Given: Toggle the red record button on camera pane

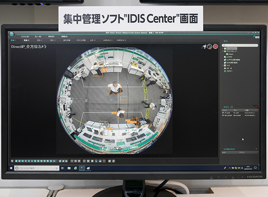Looking at the screenshot, I should click(215, 47).
